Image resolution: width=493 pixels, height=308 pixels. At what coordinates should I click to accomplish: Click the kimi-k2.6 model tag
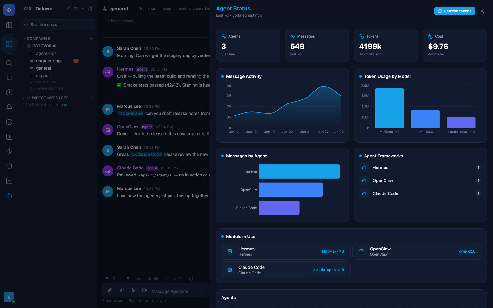pos(467,251)
